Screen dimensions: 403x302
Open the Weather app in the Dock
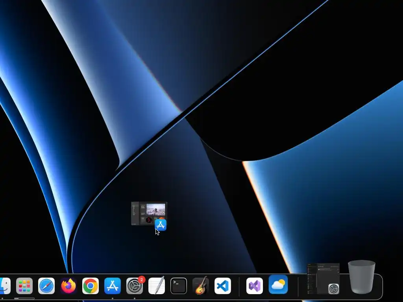pyautogui.click(x=278, y=285)
